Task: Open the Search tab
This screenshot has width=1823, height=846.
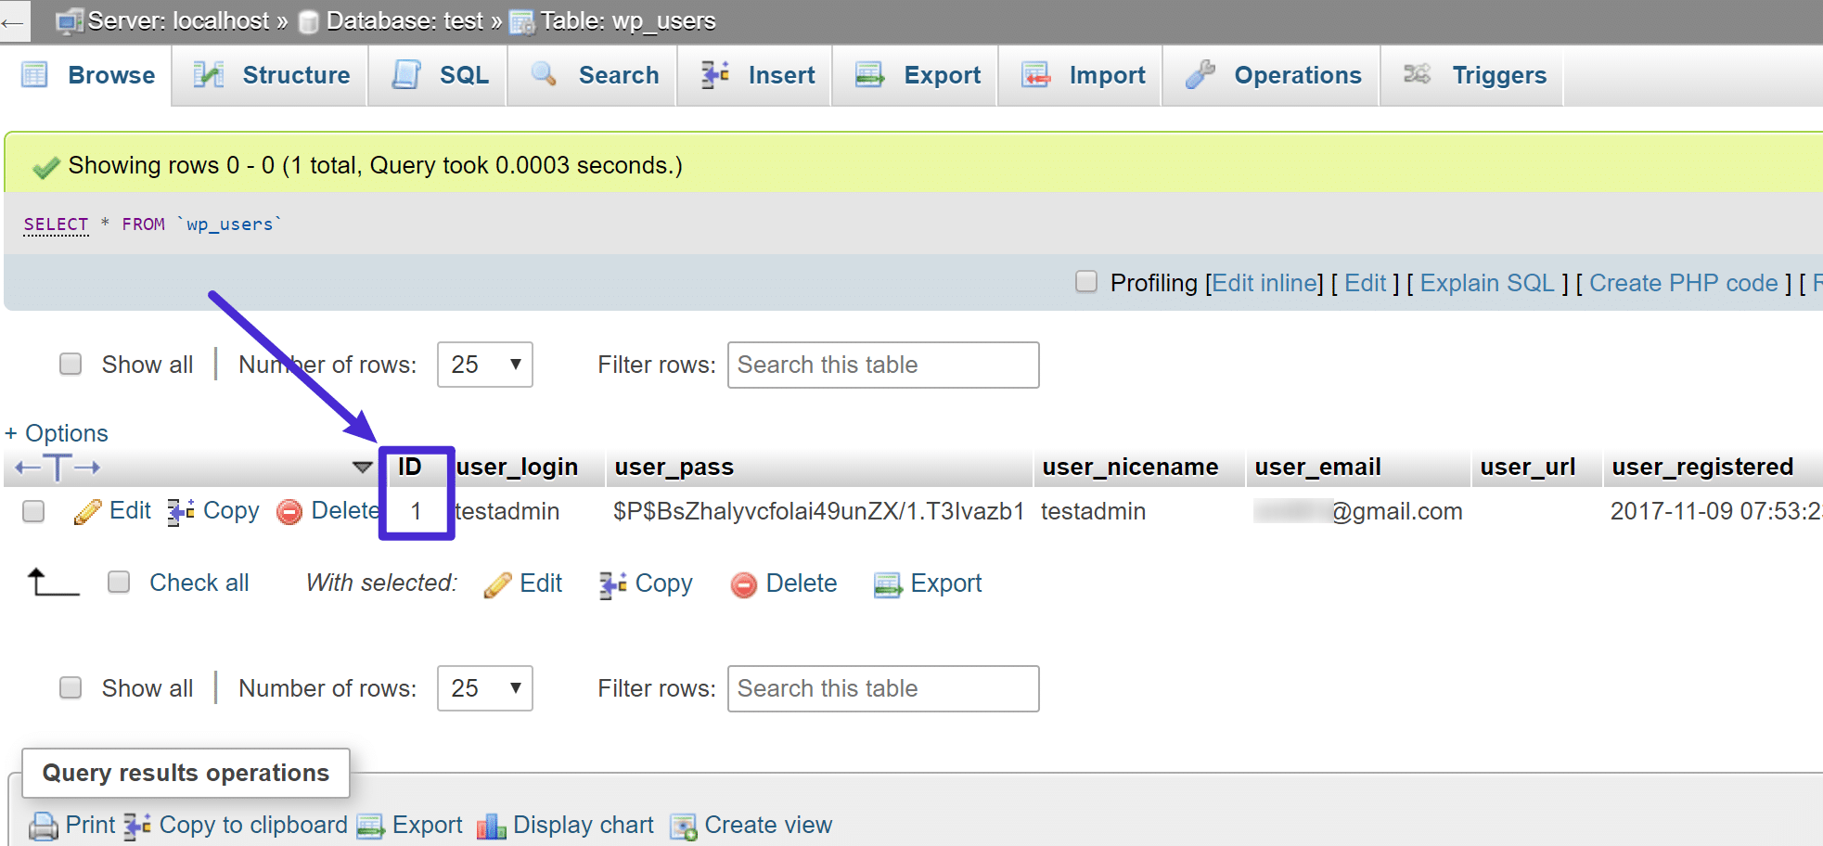Action: pos(593,75)
